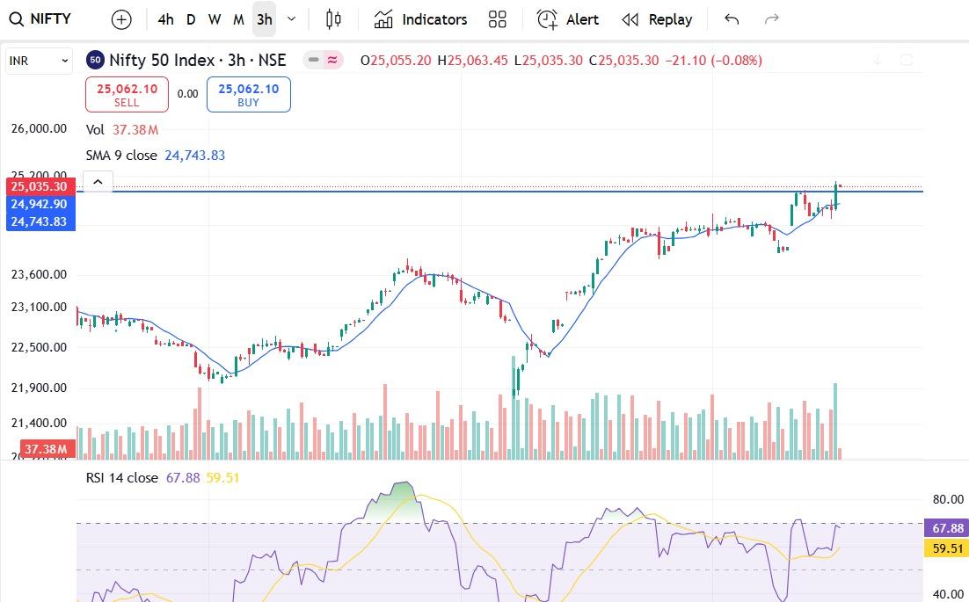969x602 pixels.
Task: Toggle the gray dash status indicator
Action: click(x=313, y=60)
